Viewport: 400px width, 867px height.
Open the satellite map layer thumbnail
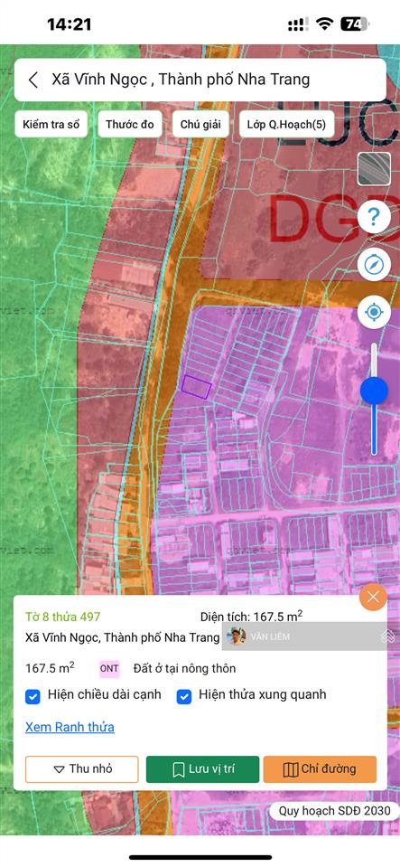[x=374, y=169]
